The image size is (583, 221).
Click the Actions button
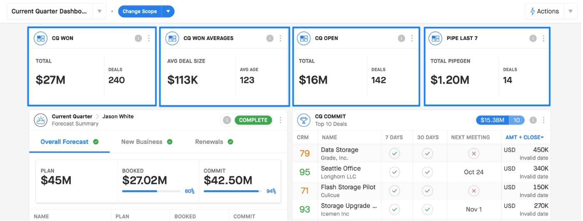point(545,11)
